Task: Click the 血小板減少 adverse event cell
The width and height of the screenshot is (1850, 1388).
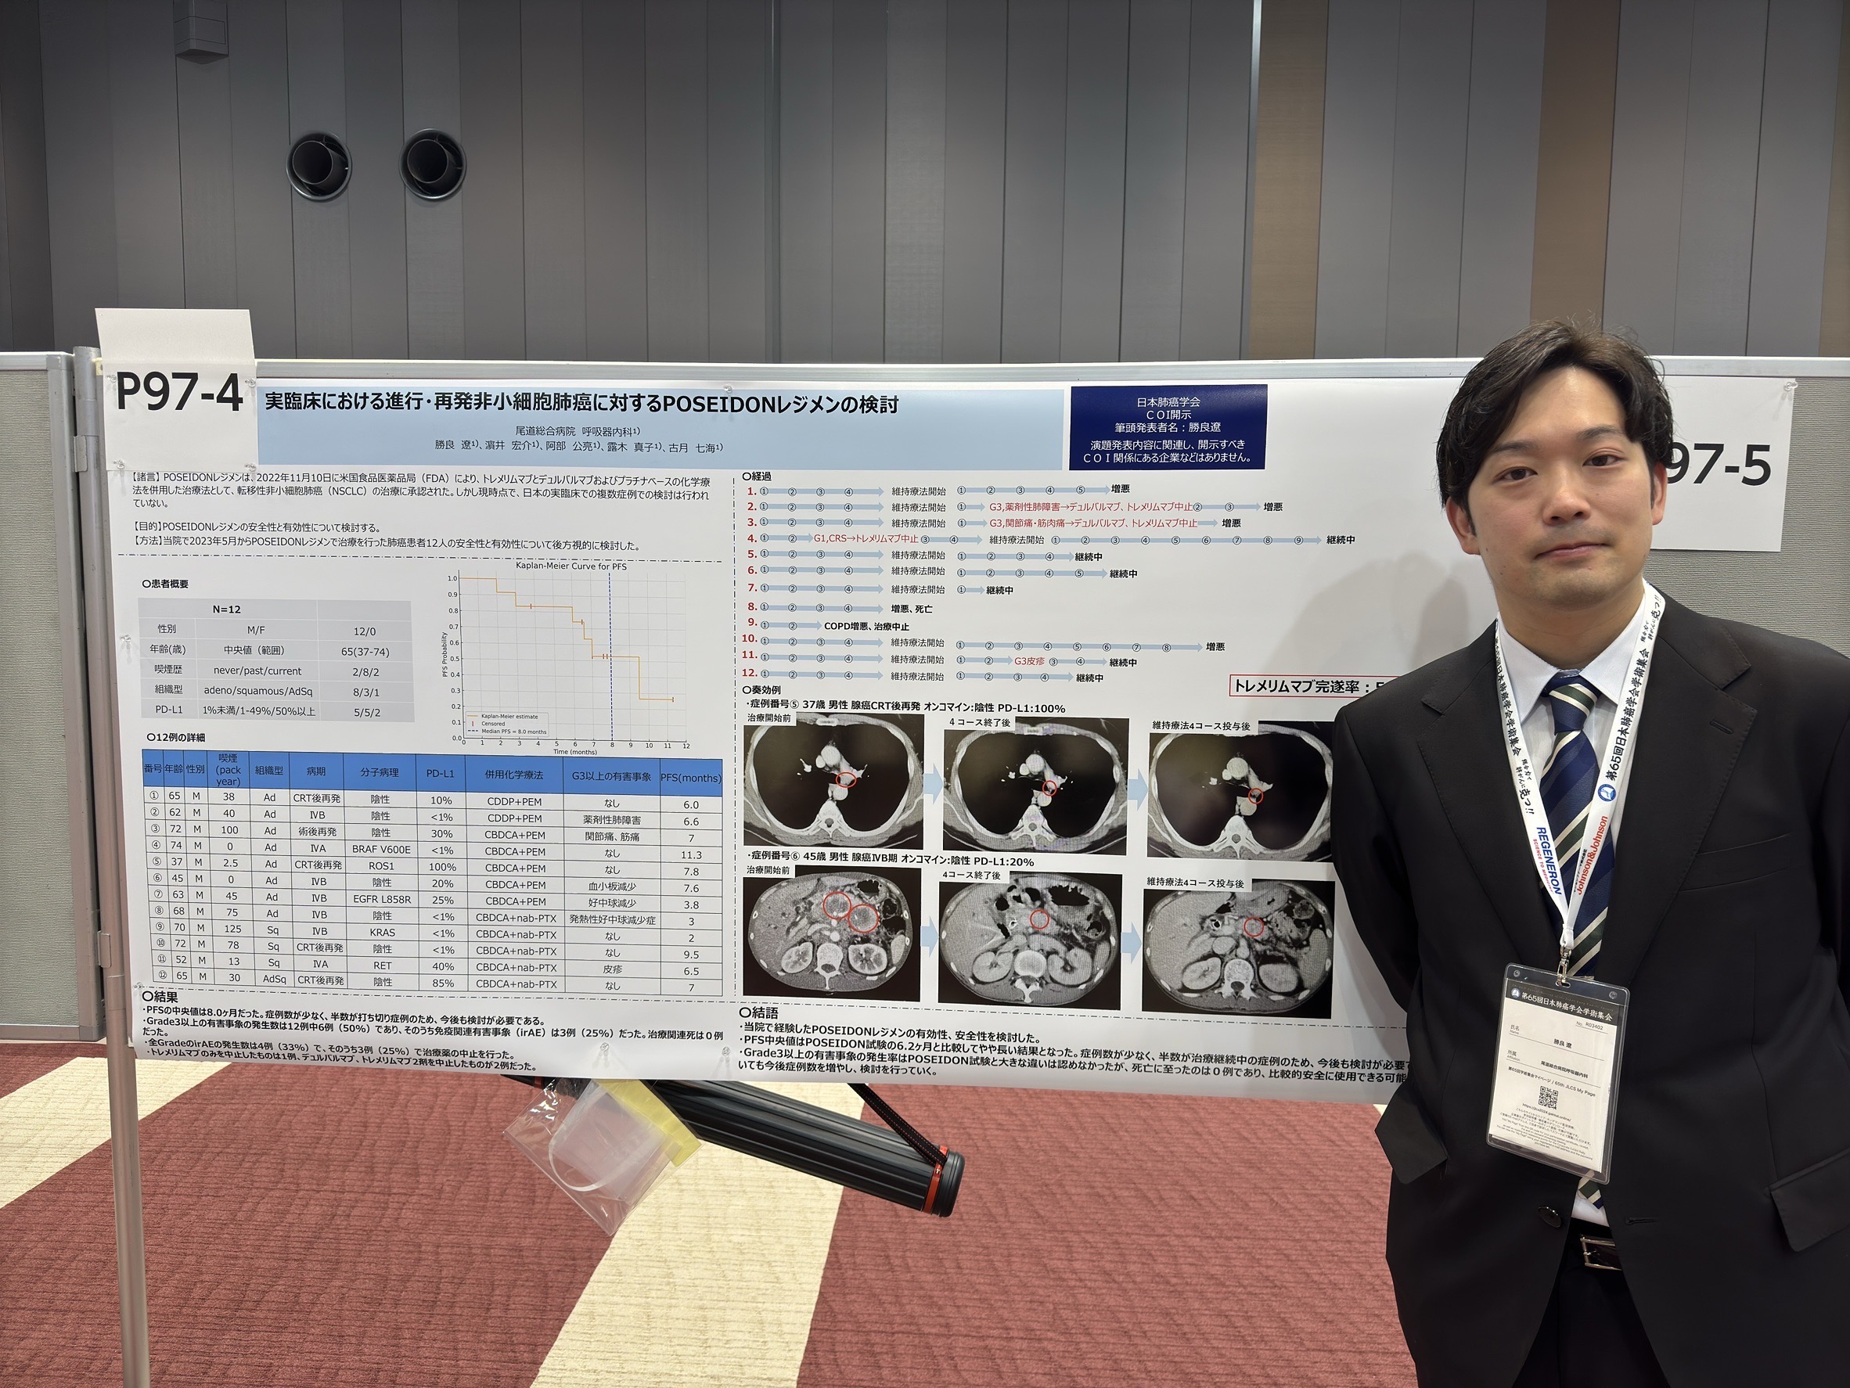Action: click(611, 887)
